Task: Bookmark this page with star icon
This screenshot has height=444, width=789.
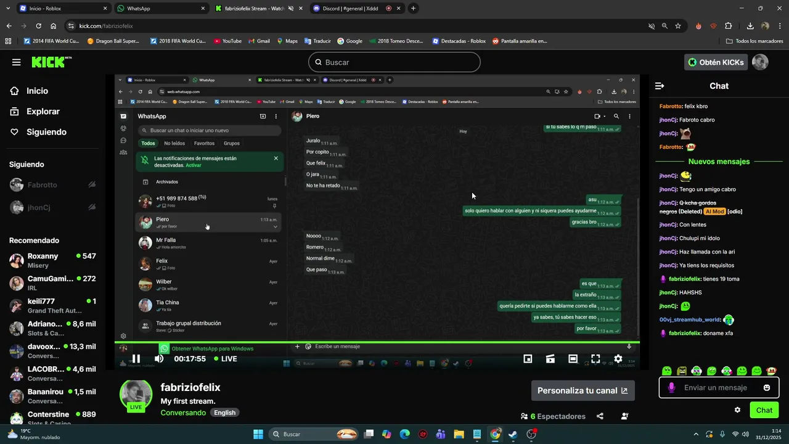Action: (678, 26)
